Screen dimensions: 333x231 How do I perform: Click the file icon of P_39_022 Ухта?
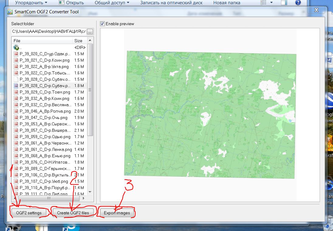coord(16,66)
